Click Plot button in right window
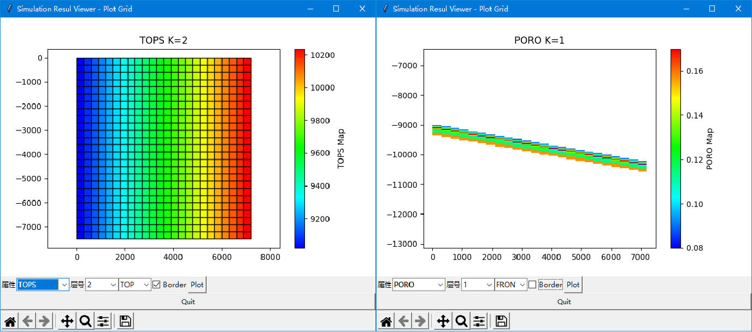This screenshot has height=332, width=752. click(x=573, y=284)
